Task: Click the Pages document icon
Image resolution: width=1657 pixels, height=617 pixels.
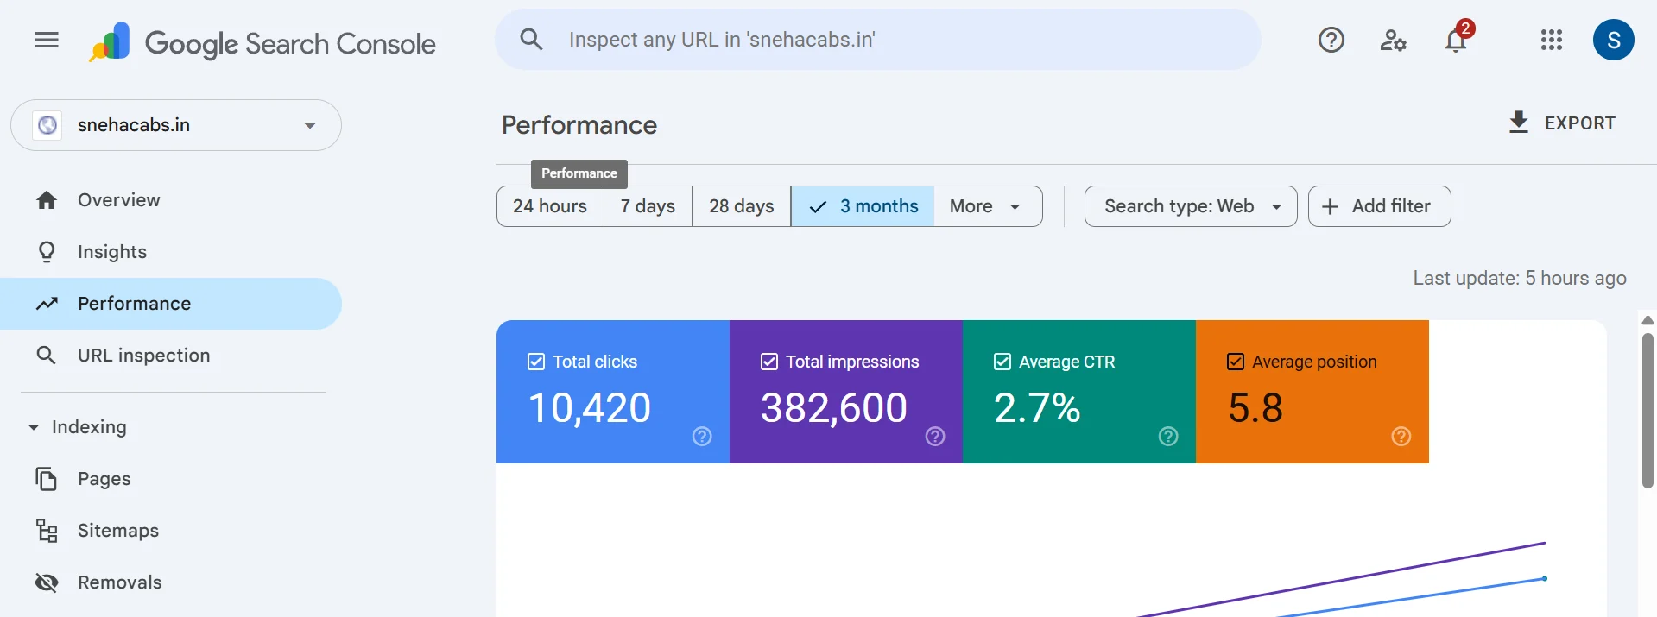Action: [x=47, y=479]
